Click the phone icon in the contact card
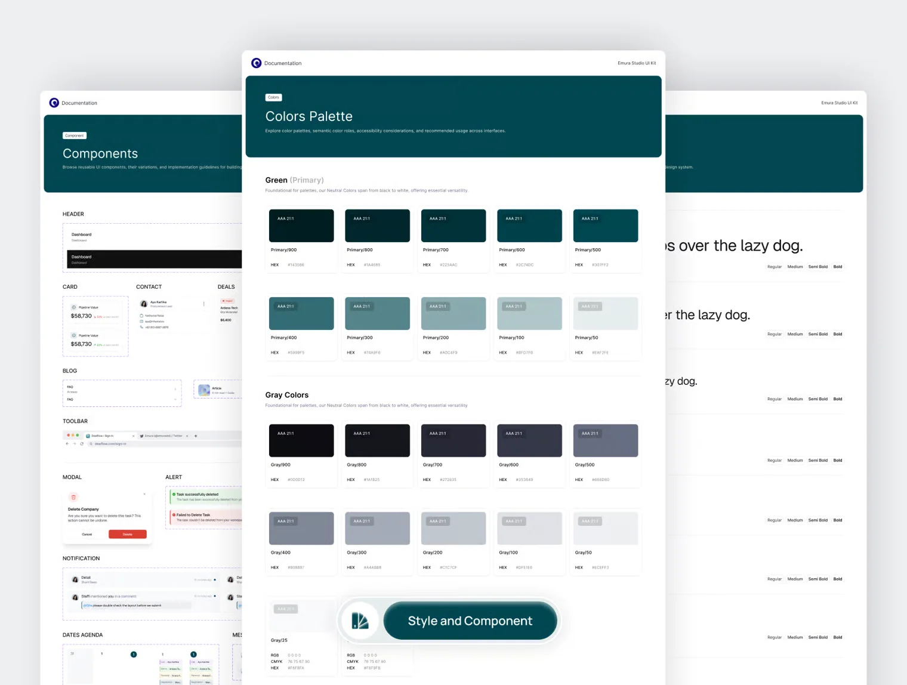Screen dimensions: 907x685 [141, 327]
